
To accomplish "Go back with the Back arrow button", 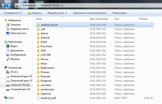I will pyautogui.click(x=3, y=5).
